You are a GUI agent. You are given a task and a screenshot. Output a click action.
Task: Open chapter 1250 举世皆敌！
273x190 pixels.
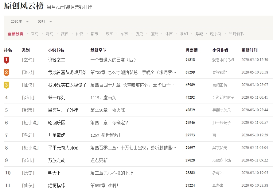click(x=105, y=135)
